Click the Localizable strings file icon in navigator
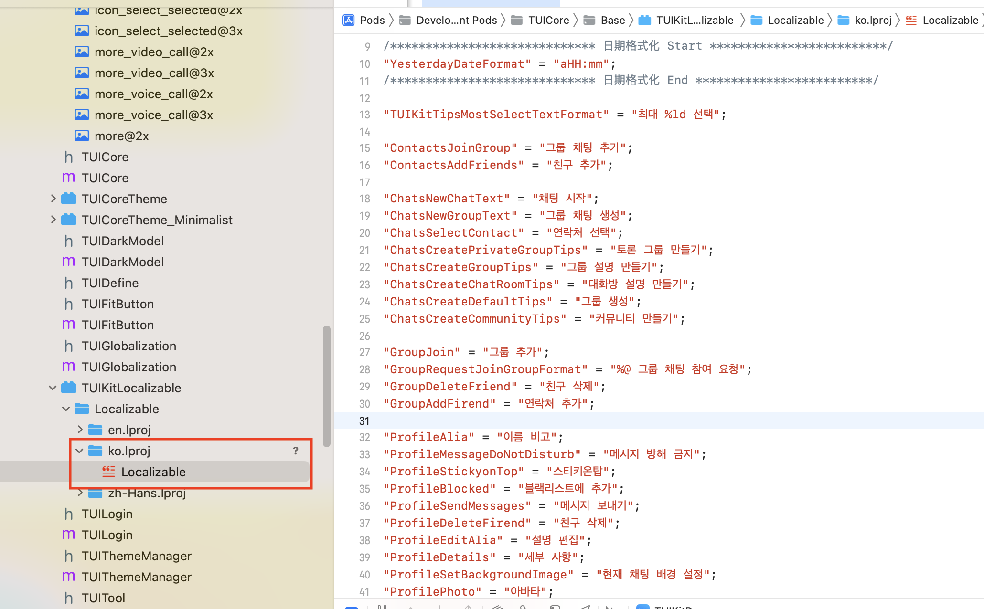 pyautogui.click(x=109, y=472)
